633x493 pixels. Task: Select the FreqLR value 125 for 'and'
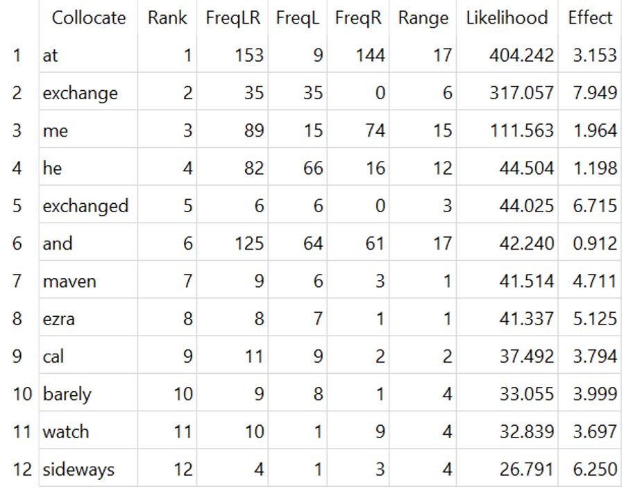[x=249, y=243]
